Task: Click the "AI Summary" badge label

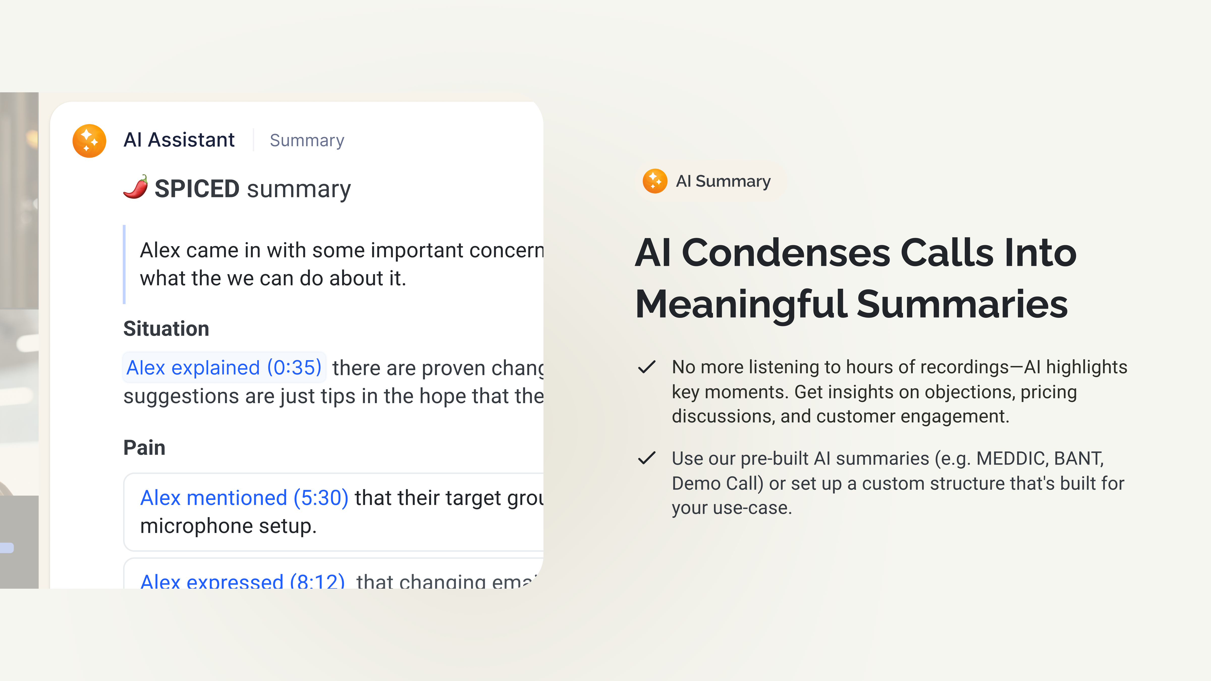Action: pyautogui.click(x=723, y=181)
